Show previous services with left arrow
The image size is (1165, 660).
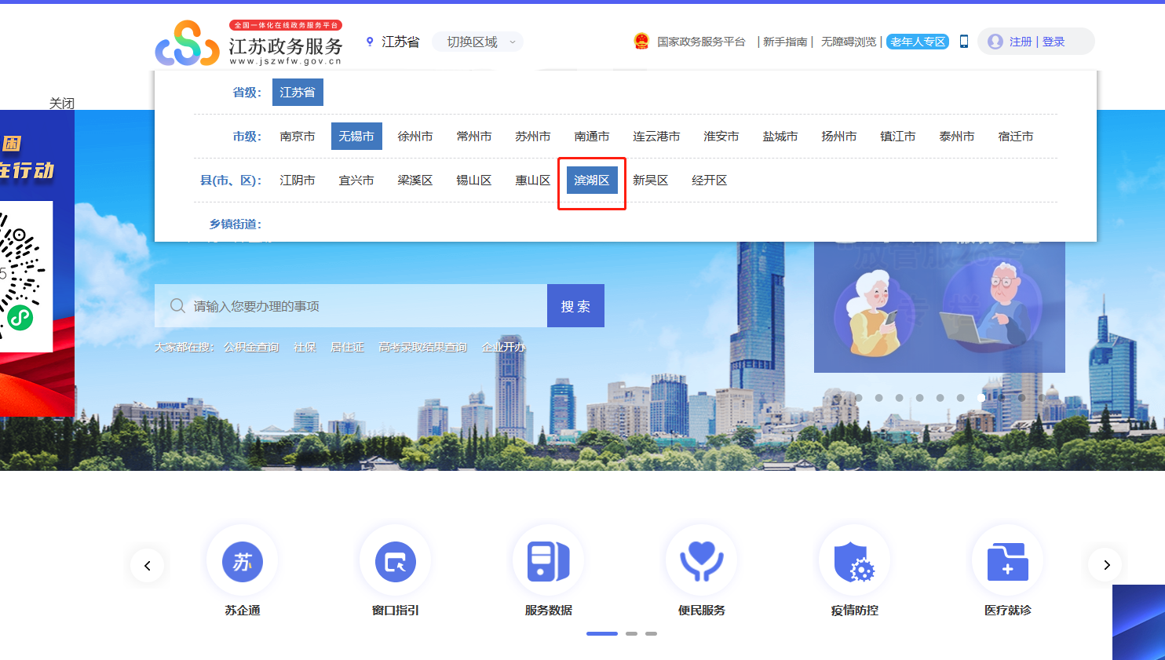click(x=147, y=565)
